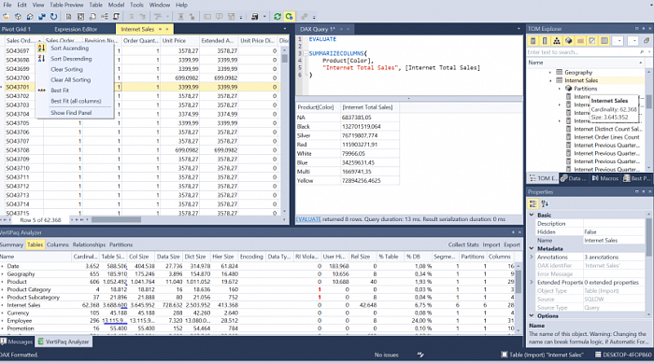Click the blue circular undo arrow toolbar icon

tap(54, 17)
